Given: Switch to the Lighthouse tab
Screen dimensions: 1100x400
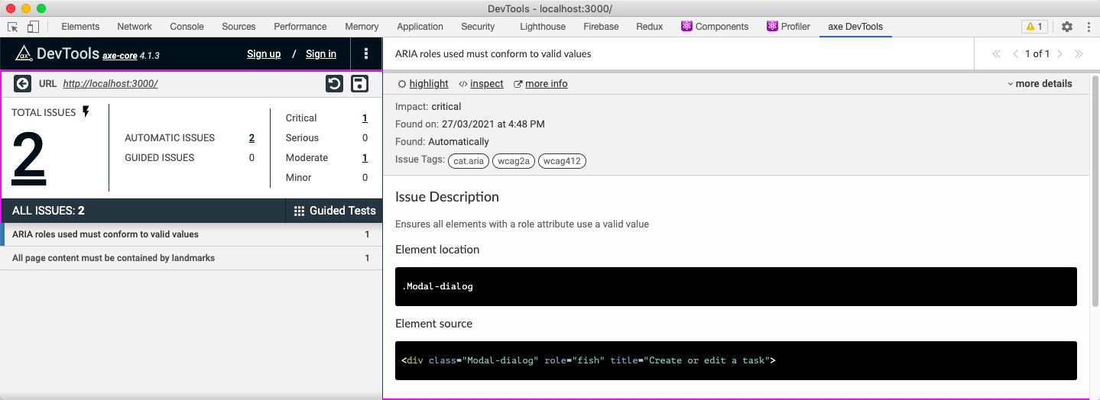Looking at the screenshot, I should [x=543, y=27].
